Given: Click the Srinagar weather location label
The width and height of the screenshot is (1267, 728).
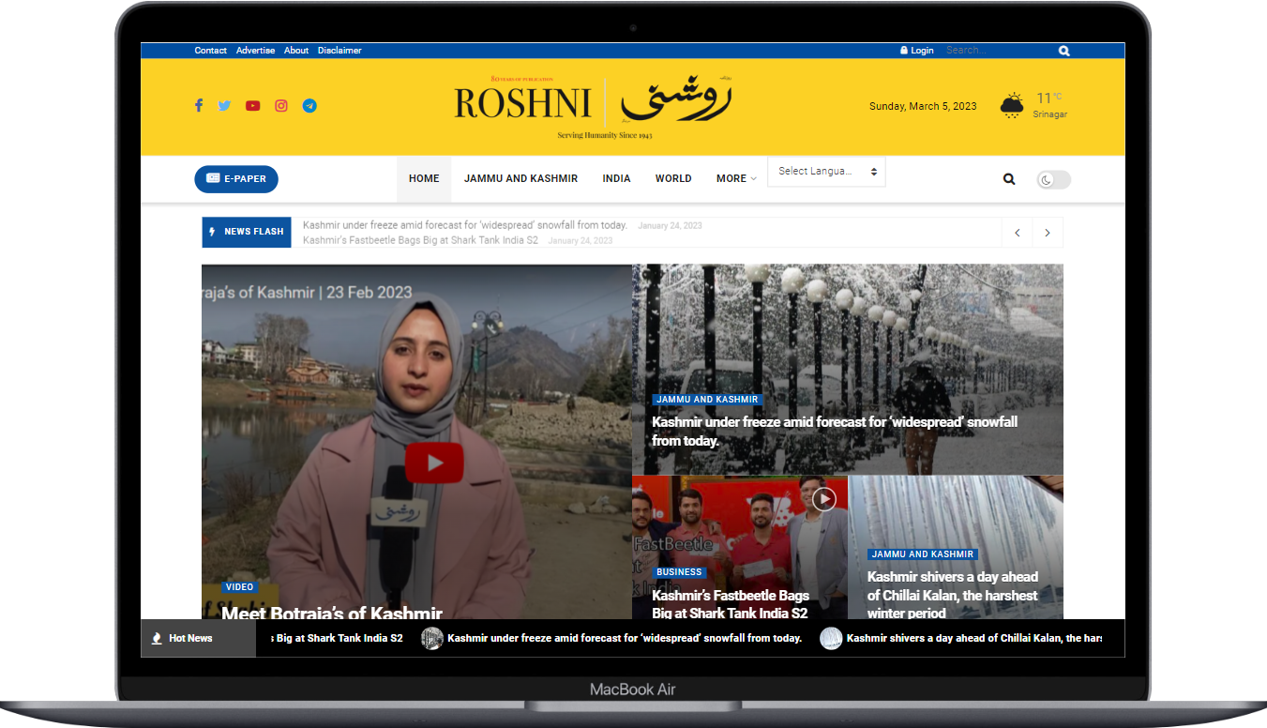Looking at the screenshot, I should (x=1050, y=114).
